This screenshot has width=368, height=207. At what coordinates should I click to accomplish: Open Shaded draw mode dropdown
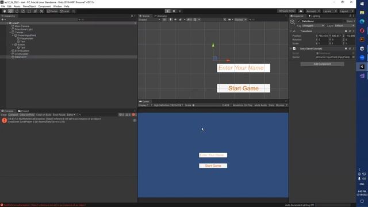pyautogui.click(x=149, y=20)
